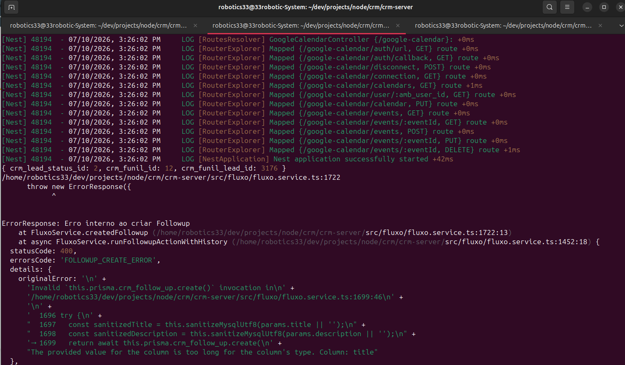
Task: Close the middle terminal tab
Action: (x=398, y=26)
